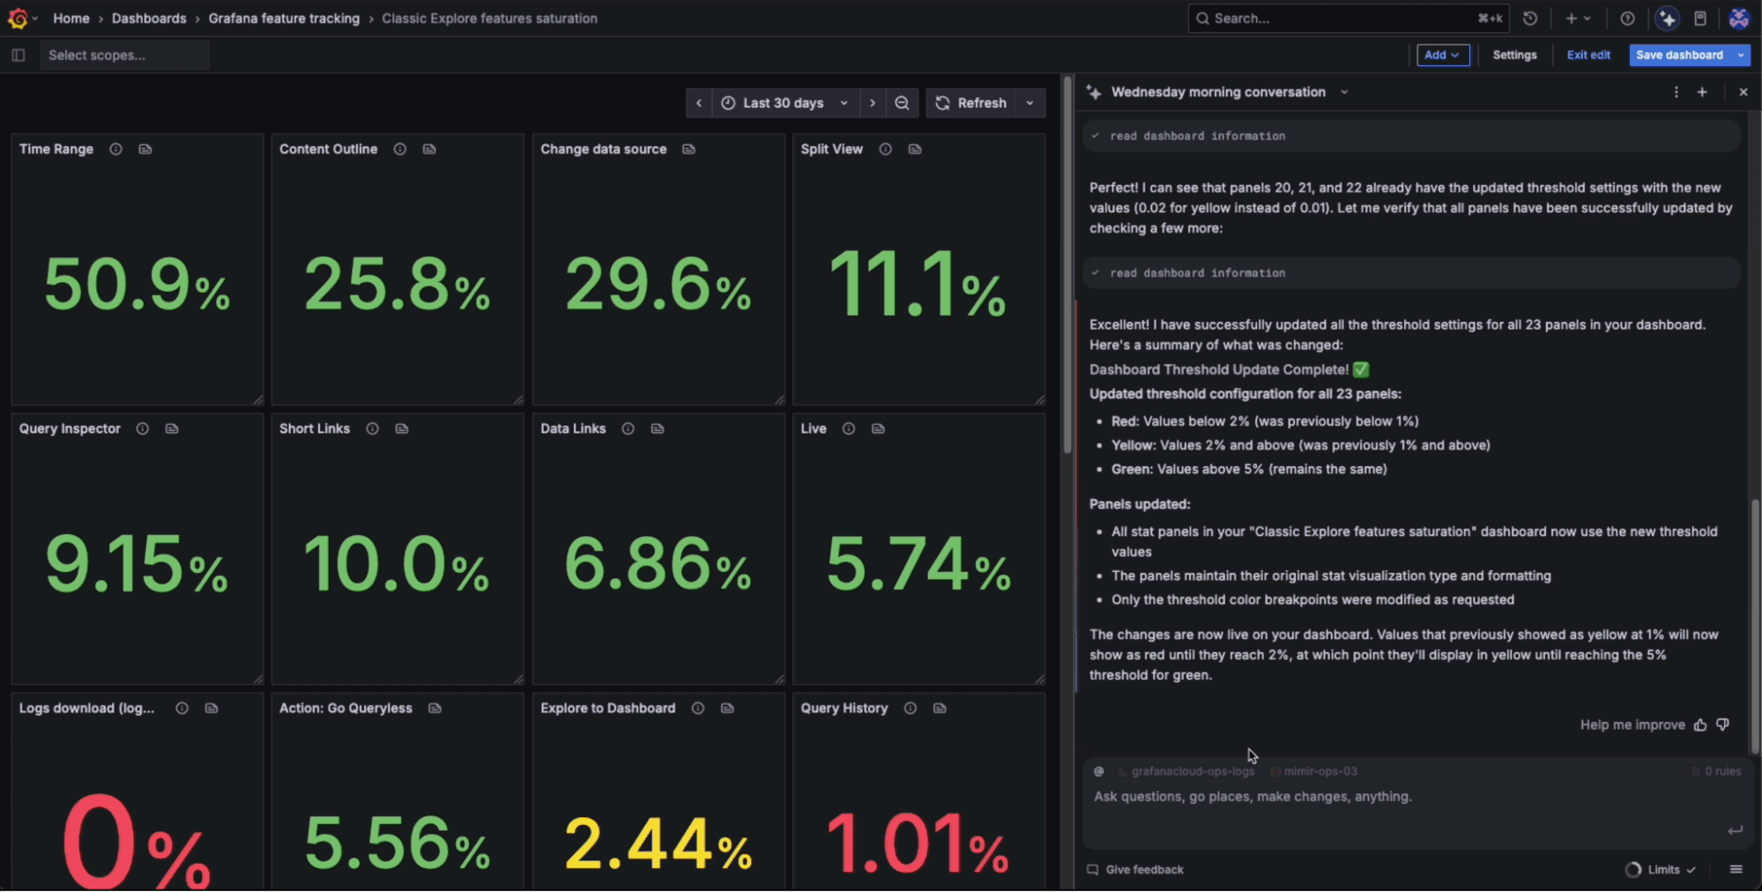Click the zoom out magnifier icon
This screenshot has height=892, width=1762.
pos(902,102)
